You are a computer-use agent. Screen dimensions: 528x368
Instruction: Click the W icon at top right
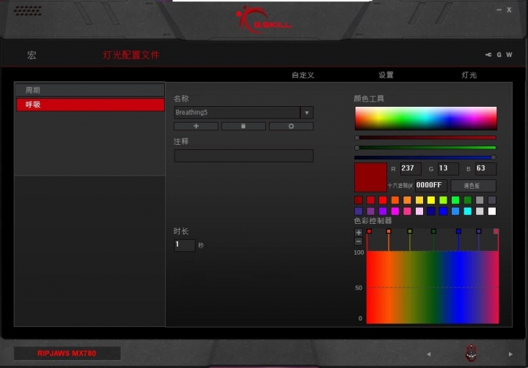(509, 55)
